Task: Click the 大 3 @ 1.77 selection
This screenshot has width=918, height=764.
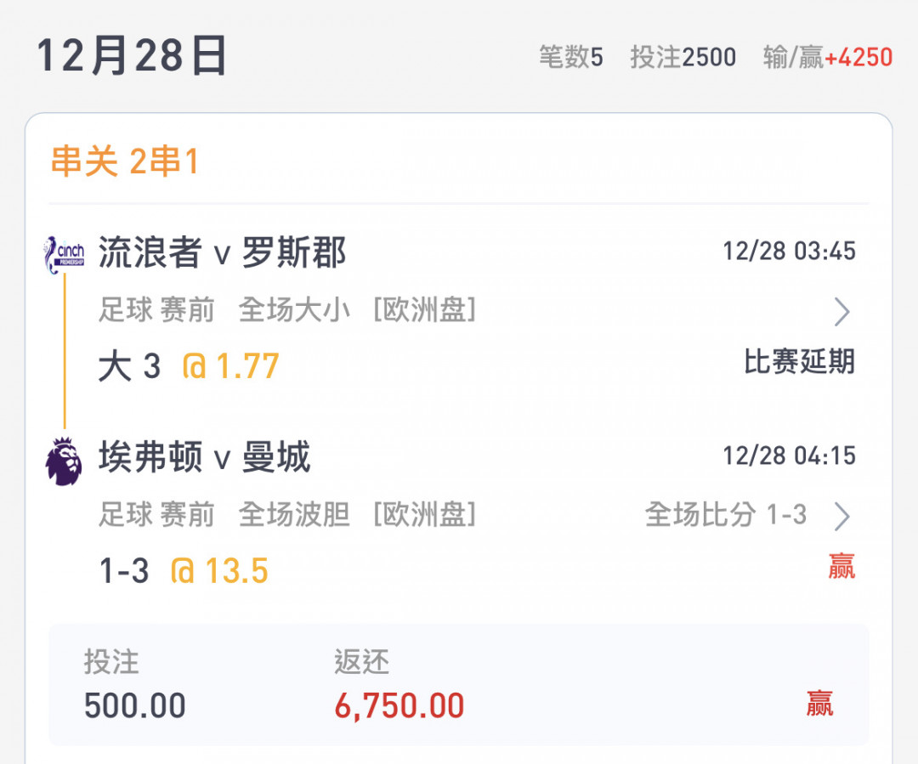Action: click(x=189, y=366)
